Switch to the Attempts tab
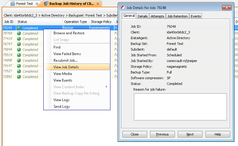238x146 pixels. 157,16
